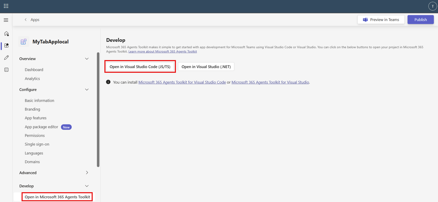438x202 pixels.
Task: Select Open in Microsoft 365 Agents Toolkit
Action: pyautogui.click(x=57, y=197)
